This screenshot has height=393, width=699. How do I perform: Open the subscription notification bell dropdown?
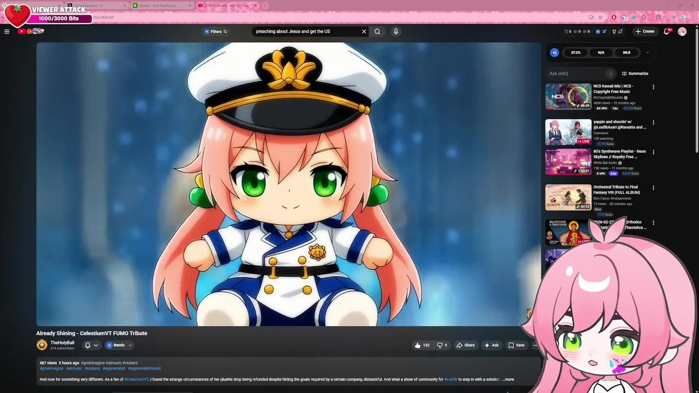click(x=91, y=345)
